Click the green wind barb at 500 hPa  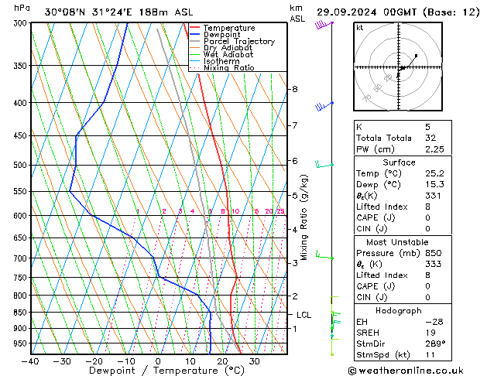[x=324, y=165]
